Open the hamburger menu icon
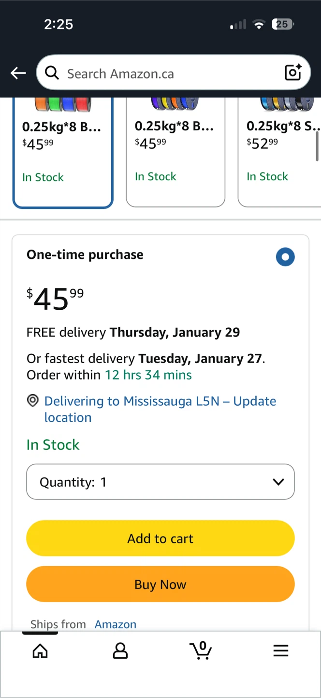 click(x=281, y=650)
